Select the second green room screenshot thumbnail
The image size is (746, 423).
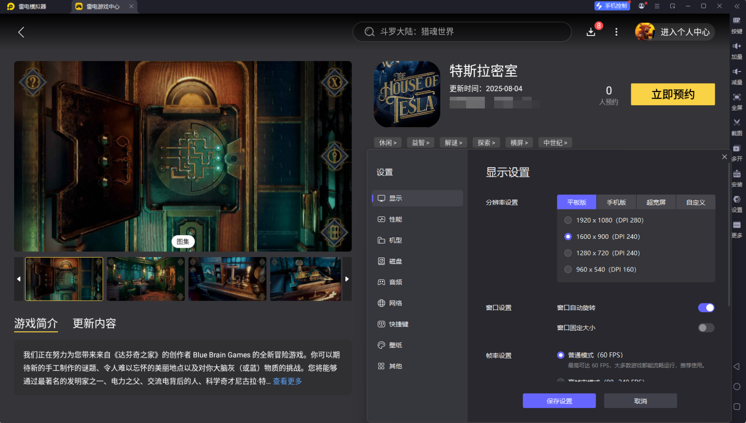(x=146, y=279)
